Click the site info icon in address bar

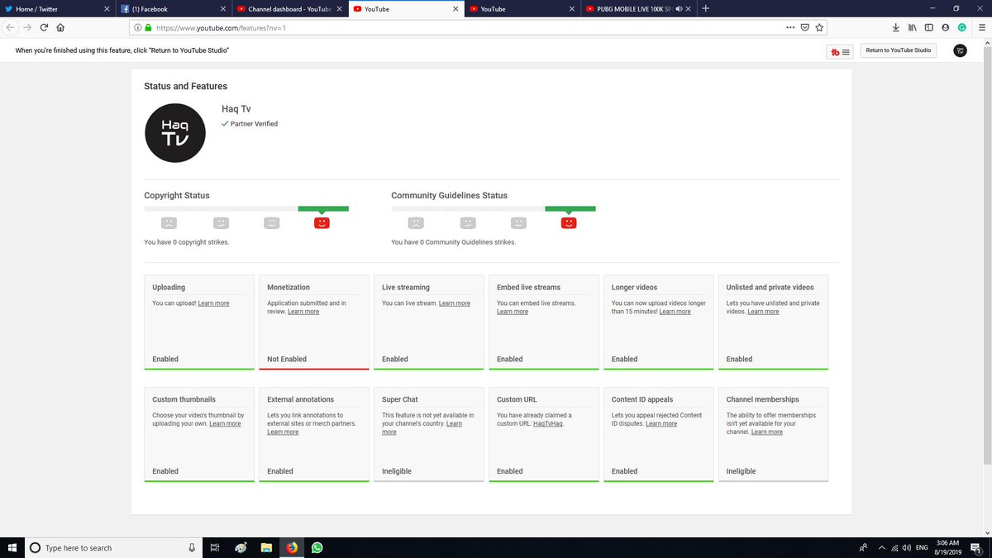[138, 27]
